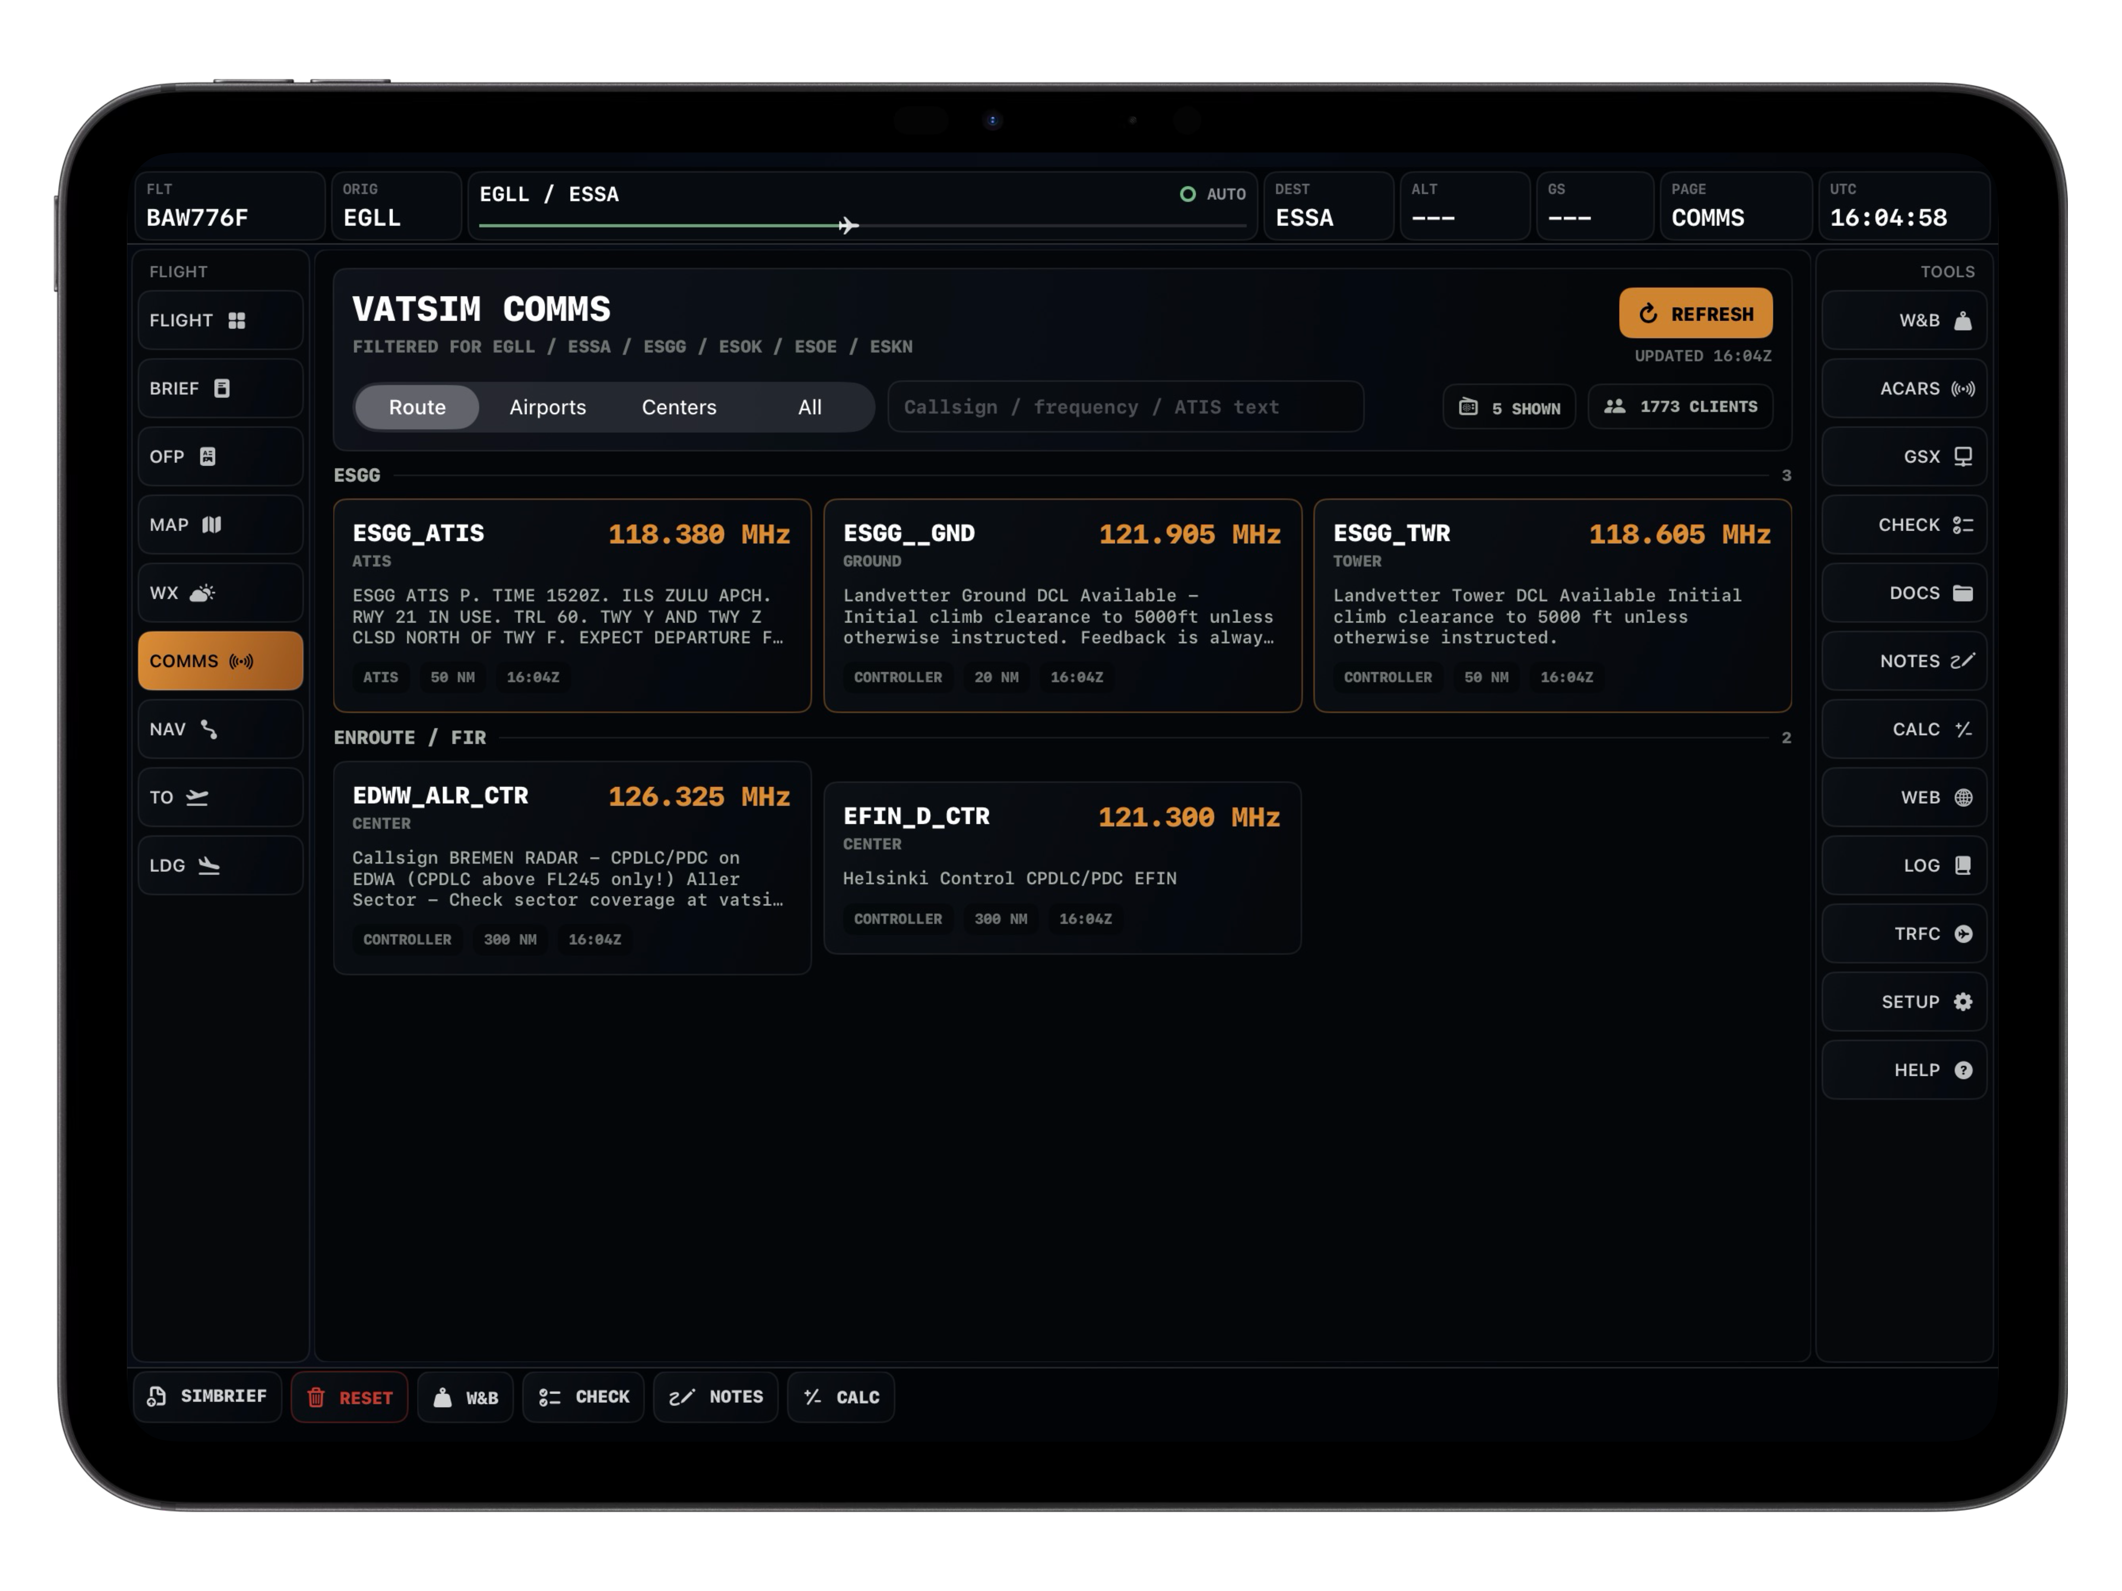Viewport: 2122px width, 1591px height.
Task: Click the 118.605 MHz frequency
Action: 1680,534
